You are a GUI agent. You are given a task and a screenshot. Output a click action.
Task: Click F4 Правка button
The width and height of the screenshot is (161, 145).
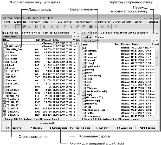(36, 128)
